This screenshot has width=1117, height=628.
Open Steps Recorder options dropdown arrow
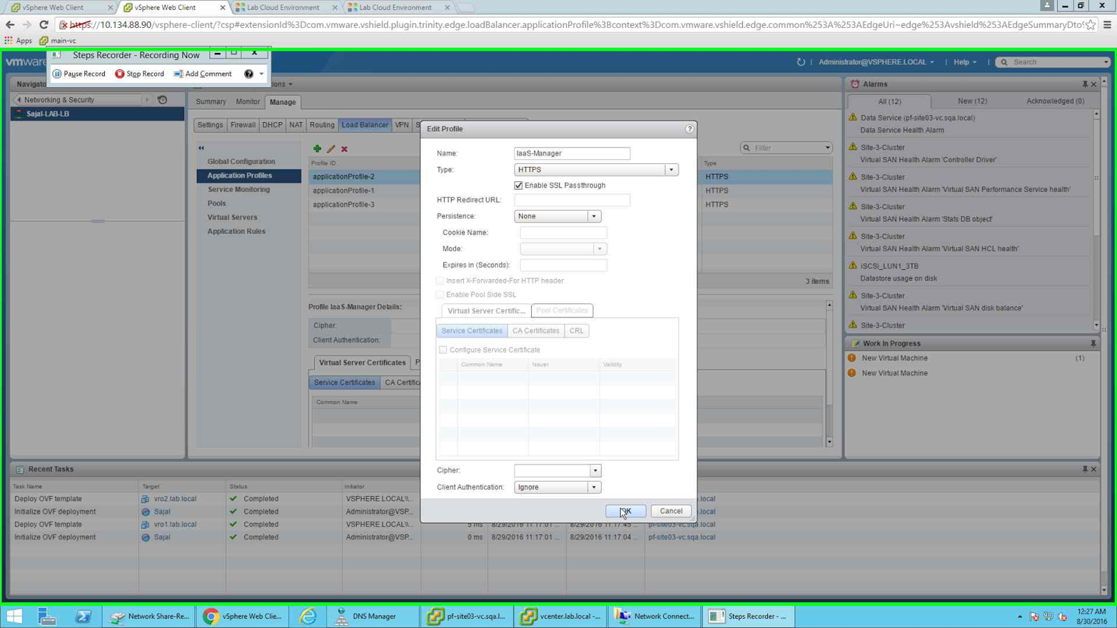coord(262,74)
